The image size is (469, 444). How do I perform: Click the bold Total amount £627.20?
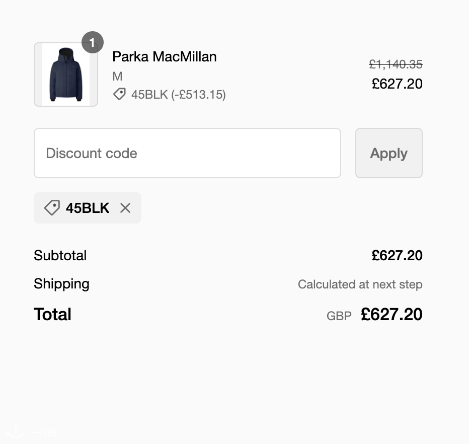pos(392,315)
